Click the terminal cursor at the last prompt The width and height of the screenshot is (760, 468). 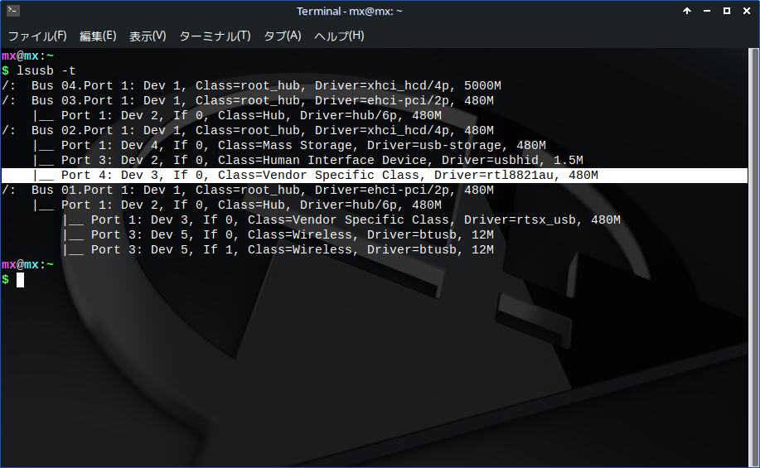tap(21, 280)
